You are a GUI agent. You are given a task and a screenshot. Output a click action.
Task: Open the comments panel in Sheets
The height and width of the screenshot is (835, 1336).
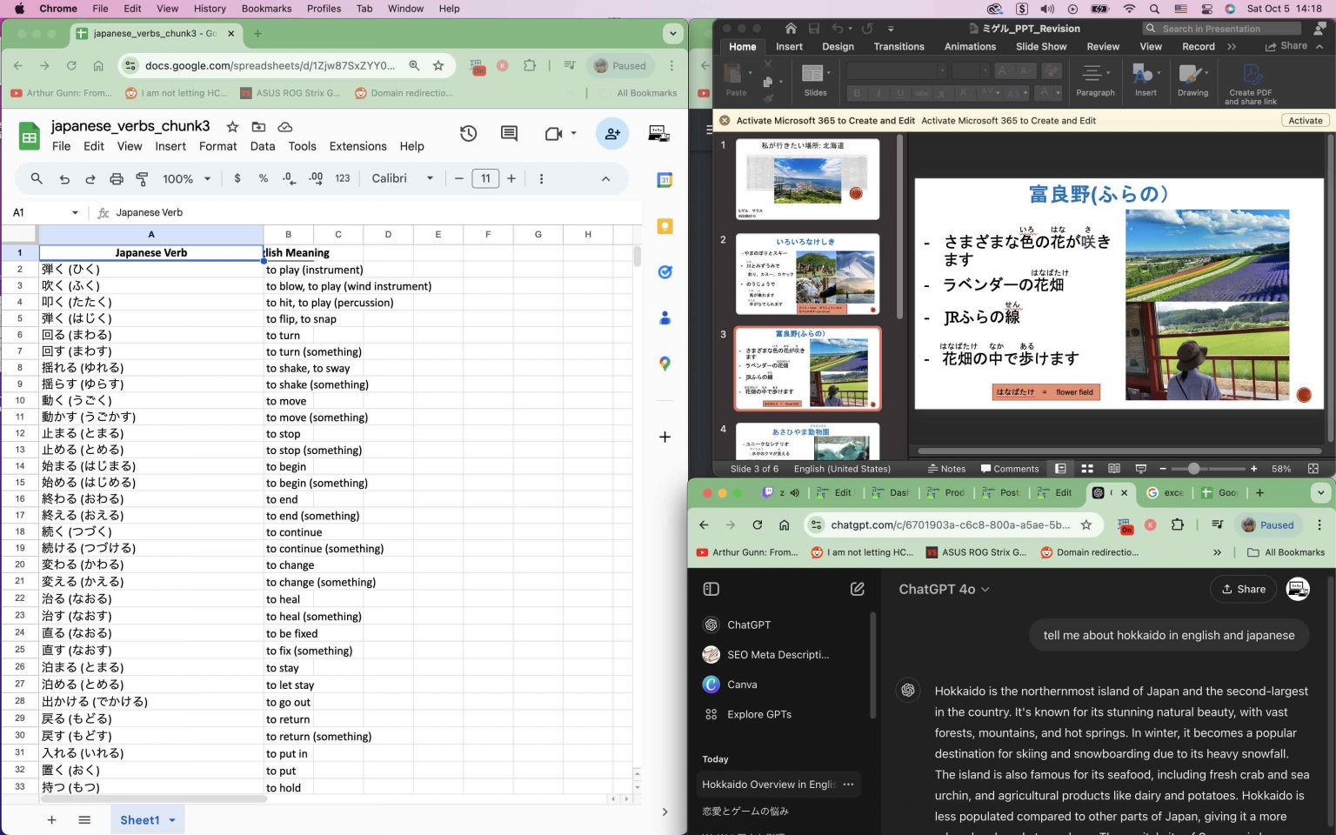point(509,134)
